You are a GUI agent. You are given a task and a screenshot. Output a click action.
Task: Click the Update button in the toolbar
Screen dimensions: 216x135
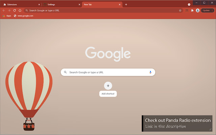coord(206,10)
